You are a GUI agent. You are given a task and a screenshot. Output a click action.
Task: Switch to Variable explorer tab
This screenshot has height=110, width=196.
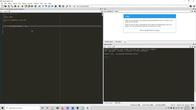point(109,42)
